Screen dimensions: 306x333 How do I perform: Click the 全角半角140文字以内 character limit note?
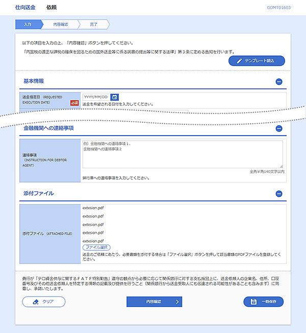pos(267,171)
